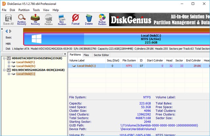This screenshot has width=210, height=136.
Task: Sort by the Volume Label column header
Action: 87,61
